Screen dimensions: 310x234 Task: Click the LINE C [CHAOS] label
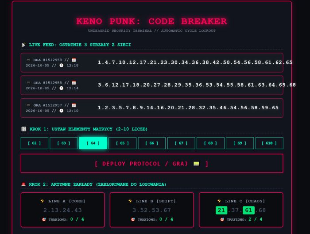(x=245, y=201)
